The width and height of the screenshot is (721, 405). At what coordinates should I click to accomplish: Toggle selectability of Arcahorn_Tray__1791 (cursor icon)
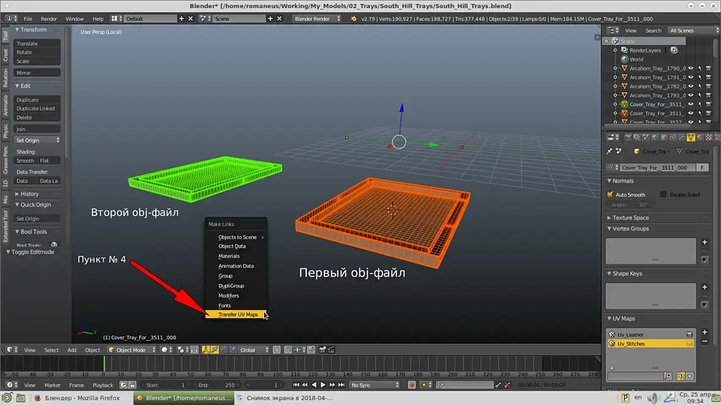point(700,77)
